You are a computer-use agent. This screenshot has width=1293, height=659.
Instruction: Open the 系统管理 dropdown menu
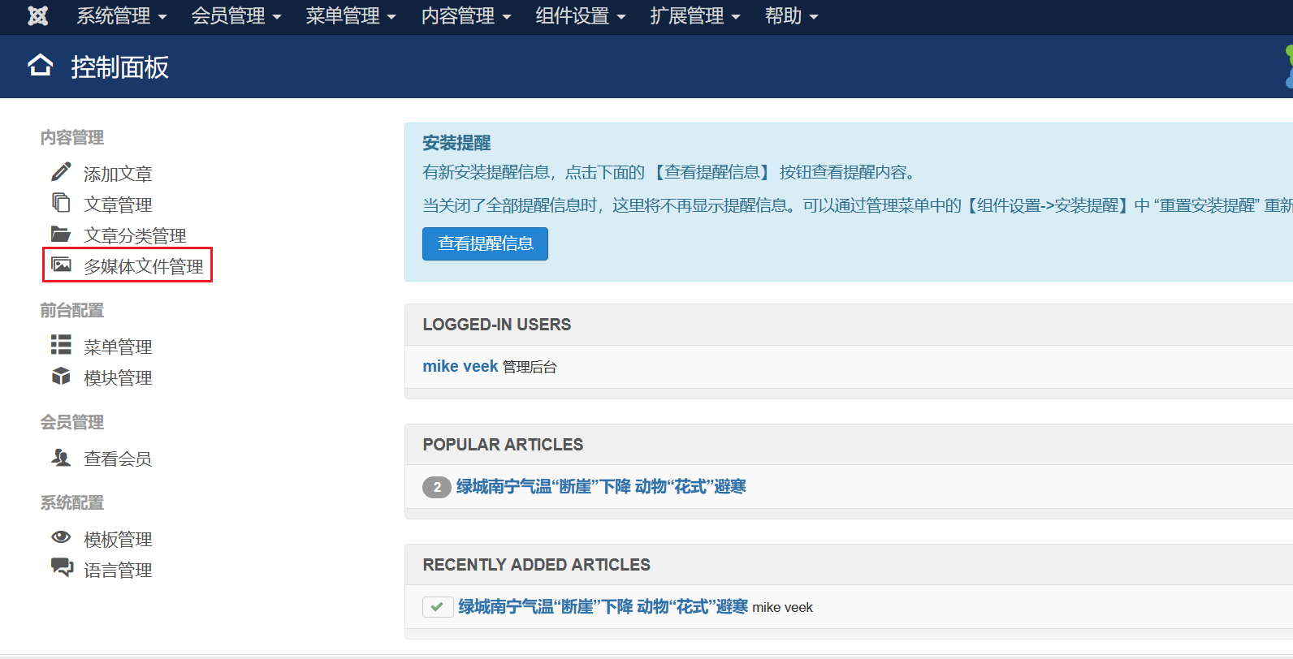(x=122, y=16)
